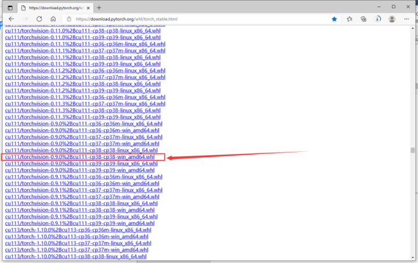Download torchvision-0.9.0 cu111 cp37m linux wheel
Image resolution: width=418 pixels, height=263 pixels.
(84, 137)
